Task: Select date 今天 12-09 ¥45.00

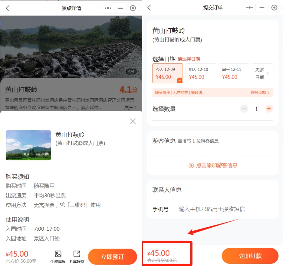Action: (167, 73)
